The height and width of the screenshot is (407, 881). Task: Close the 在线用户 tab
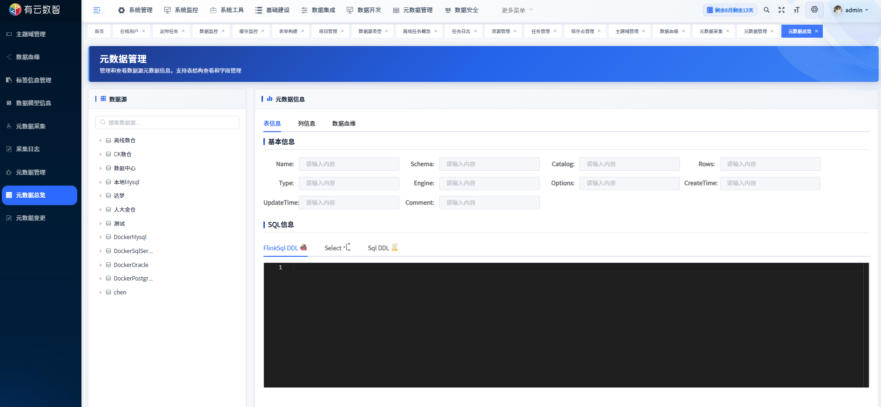[144, 31]
